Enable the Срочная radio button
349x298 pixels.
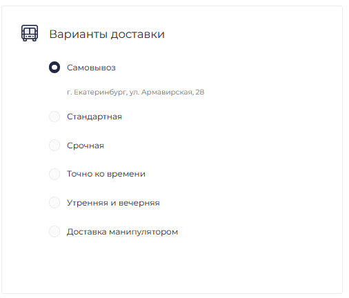(x=54, y=146)
